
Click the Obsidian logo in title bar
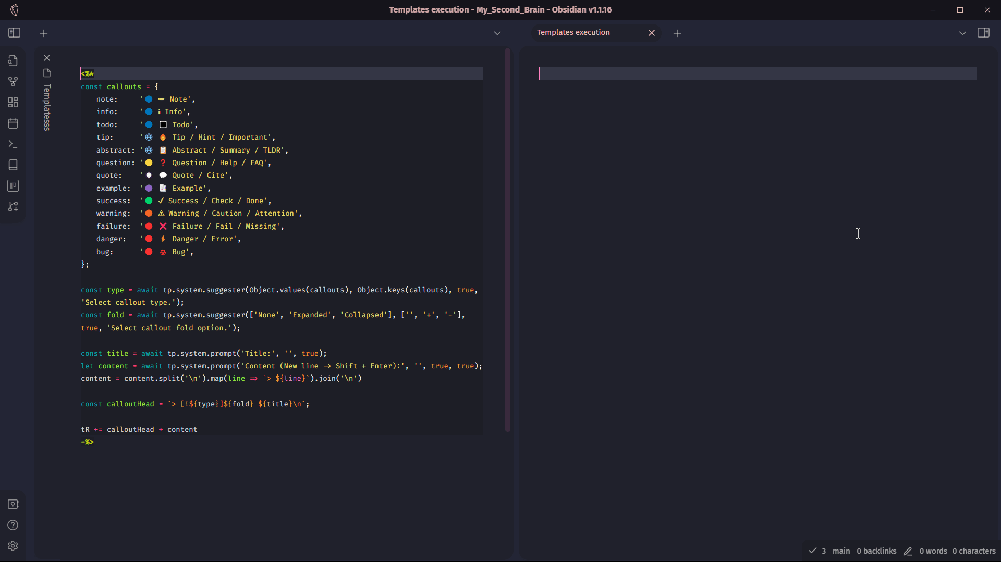pyautogui.click(x=15, y=10)
